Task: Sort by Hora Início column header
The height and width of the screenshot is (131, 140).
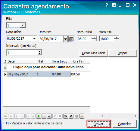Action: click(x=61, y=61)
